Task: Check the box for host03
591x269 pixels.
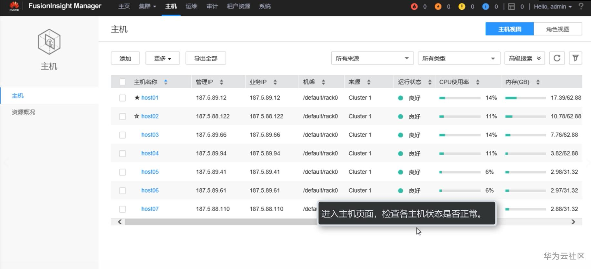Action: pyautogui.click(x=122, y=135)
